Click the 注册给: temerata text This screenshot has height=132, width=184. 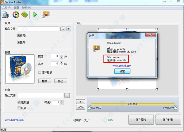coord(117,60)
